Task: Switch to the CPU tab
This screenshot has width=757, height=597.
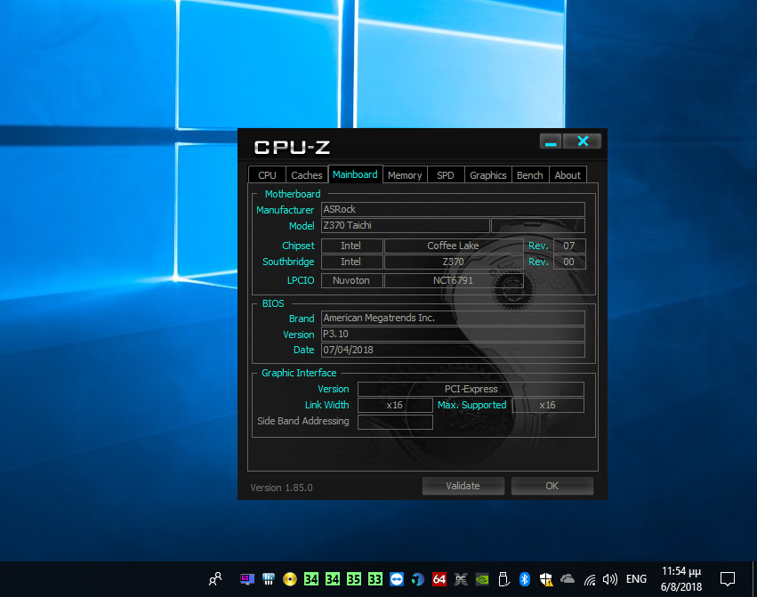Action: (x=267, y=175)
